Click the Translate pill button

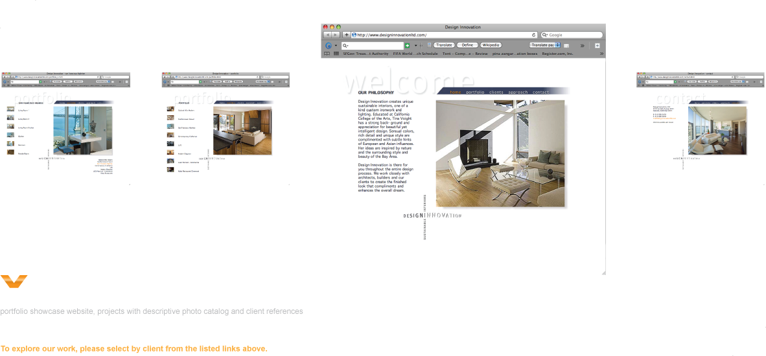pos(443,45)
